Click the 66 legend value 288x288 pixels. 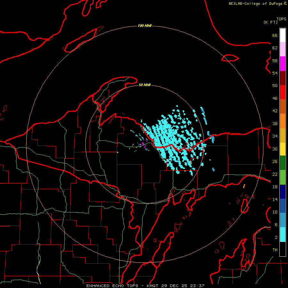tap(275, 36)
